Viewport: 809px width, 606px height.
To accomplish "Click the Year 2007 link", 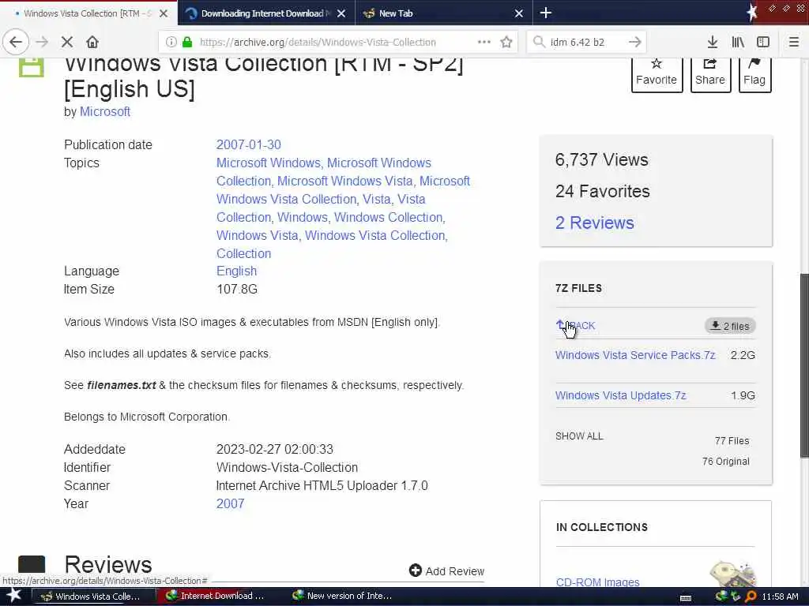I will [x=230, y=504].
